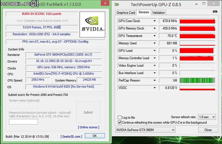Click the Password protection input field
This screenshot has height=144, width=222.
click(x=23, y=122)
